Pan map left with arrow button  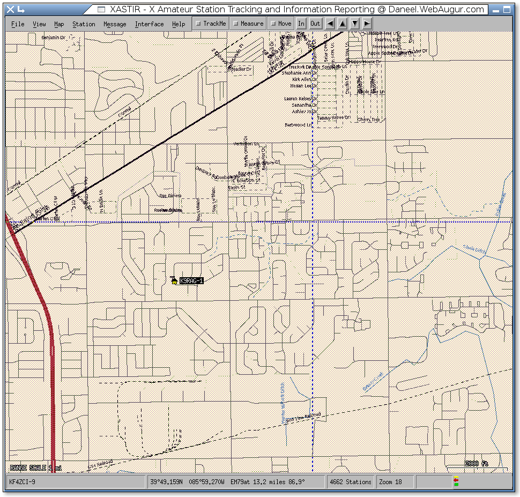[x=330, y=24]
